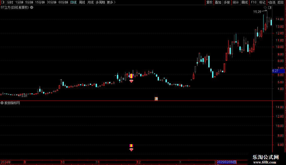Image resolution: width=286 pixels, height=165 pixels.
Task: Open the 股朋指标网 indicator dropdown
Action: [2, 103]
